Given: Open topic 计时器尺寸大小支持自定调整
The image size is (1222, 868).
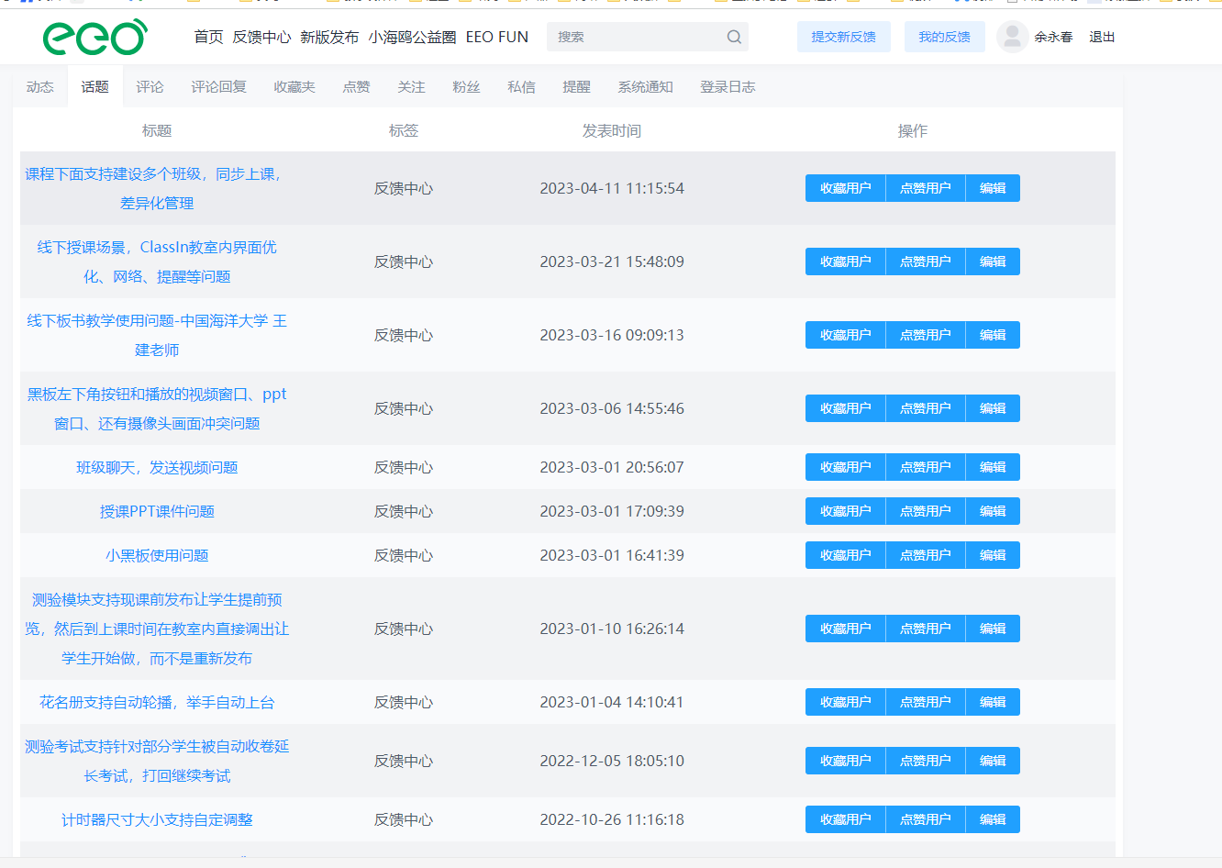Looking at the screenshot, I should point(157,819).
